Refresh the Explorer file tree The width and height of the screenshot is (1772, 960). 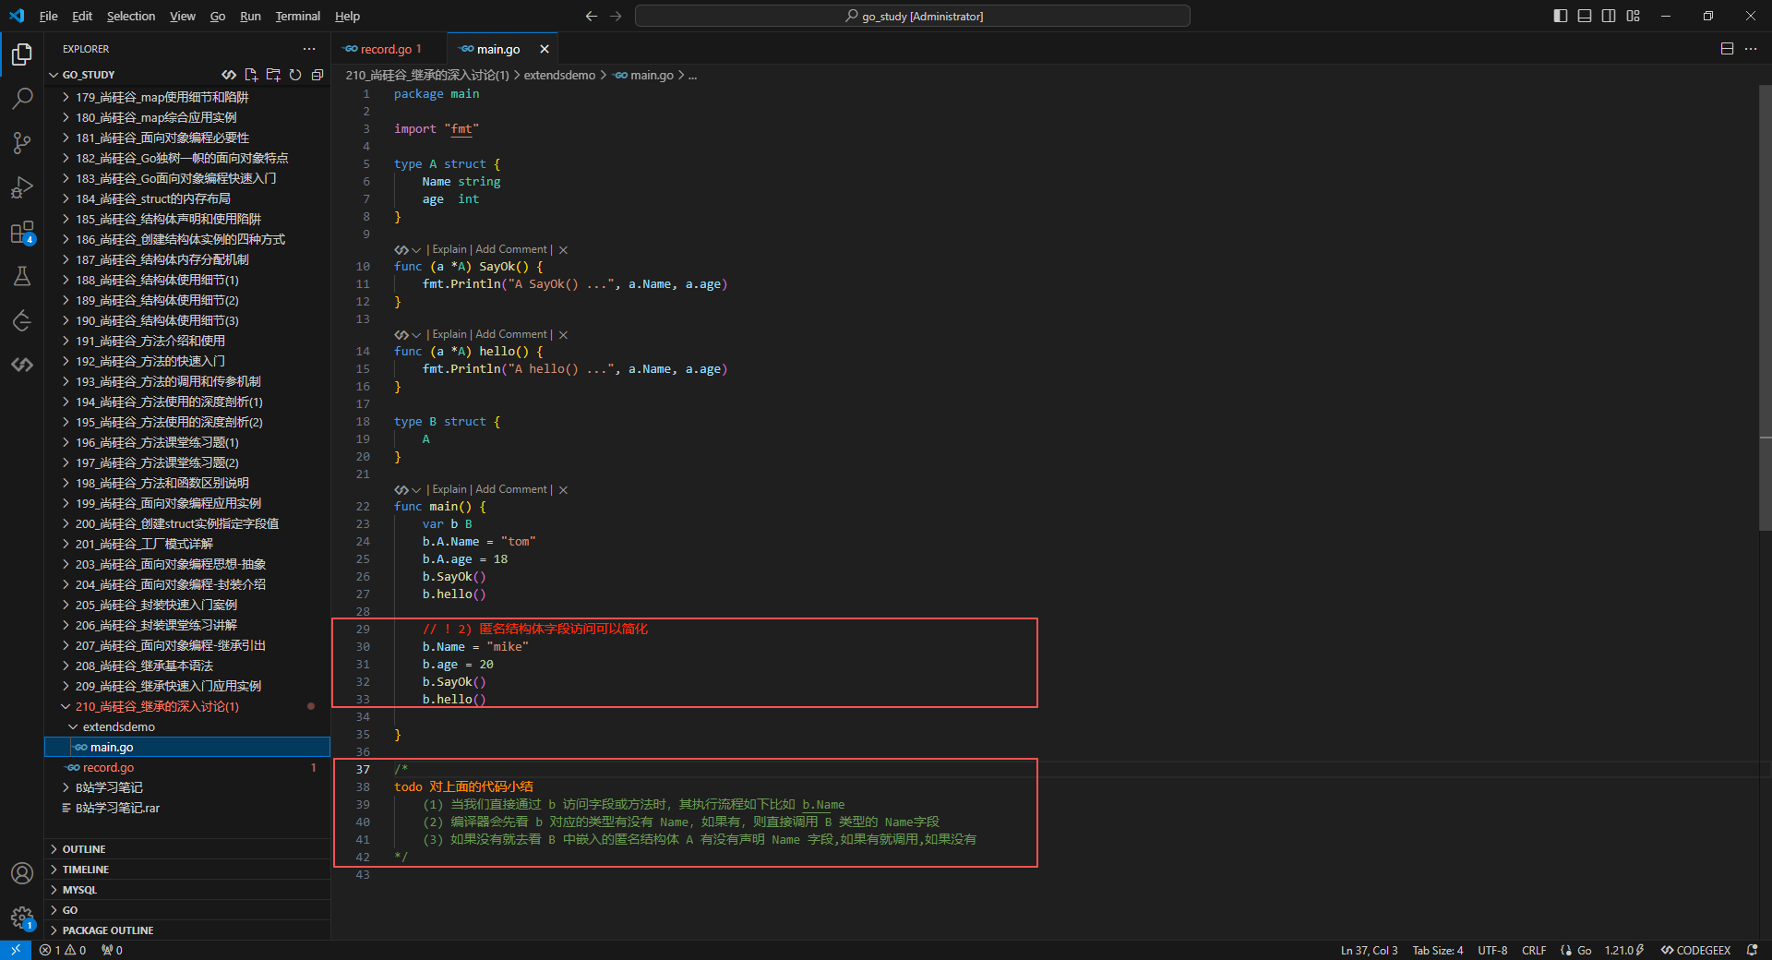[x=295, y=75]
